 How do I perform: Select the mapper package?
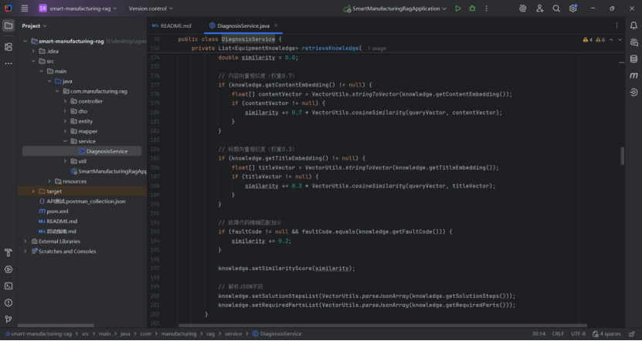click(x=84, y=131)
